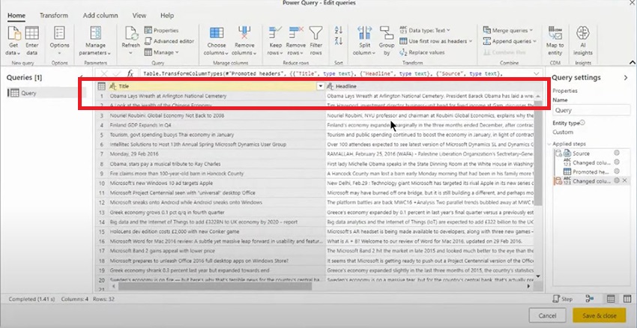Open the Add column tab
The width and height of the screenshot is (637, 328).
pos(100,16)
